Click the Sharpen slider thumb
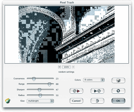 [x=39, y=90]
